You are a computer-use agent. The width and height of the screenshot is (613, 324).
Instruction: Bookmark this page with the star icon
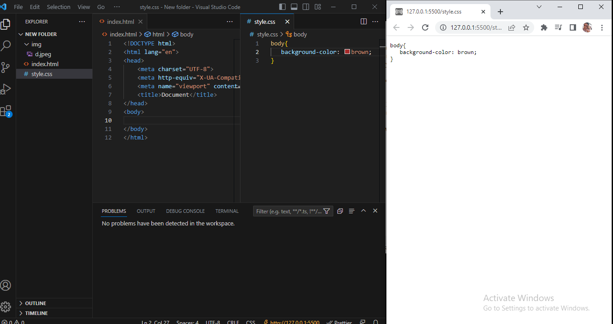coord(526,27)
